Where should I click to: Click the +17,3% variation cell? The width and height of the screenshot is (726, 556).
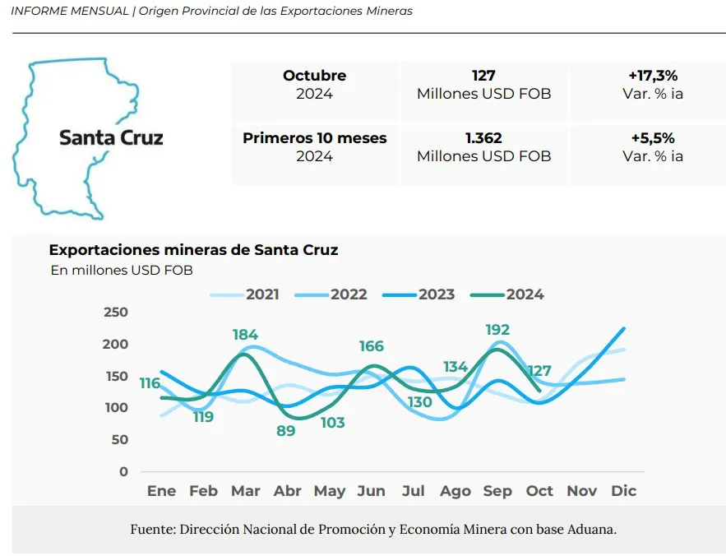pyautogui.click(x=653, y=84)
